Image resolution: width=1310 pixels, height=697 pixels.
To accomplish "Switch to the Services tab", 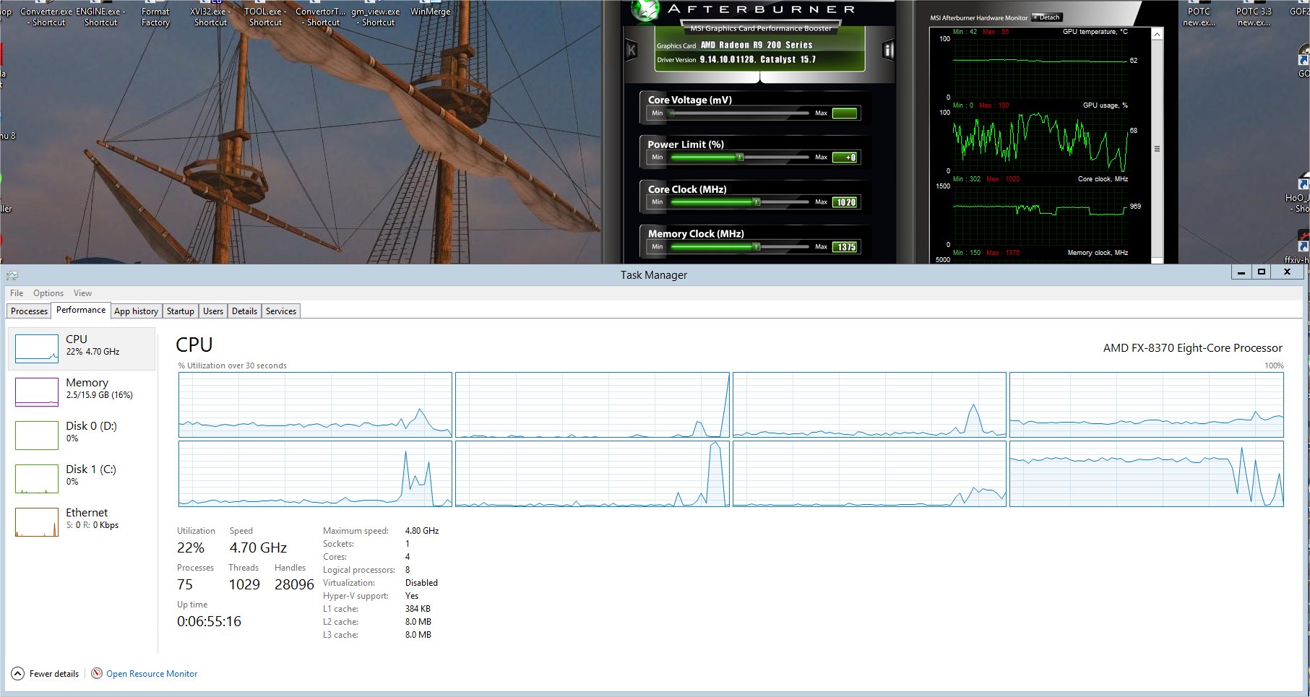I will pyautogui.click(x=281, y=311).
